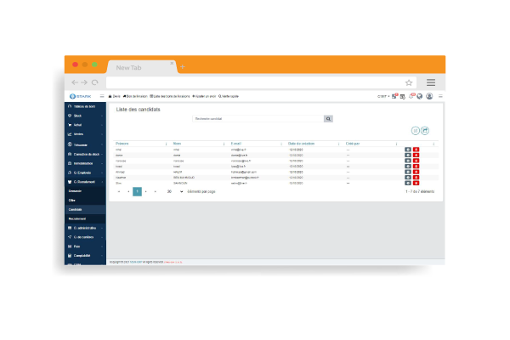Image resolution: width=510 pixels, height=340 pixels.
Task: Click the Recherche candidat search field
Action: point(258,119)
